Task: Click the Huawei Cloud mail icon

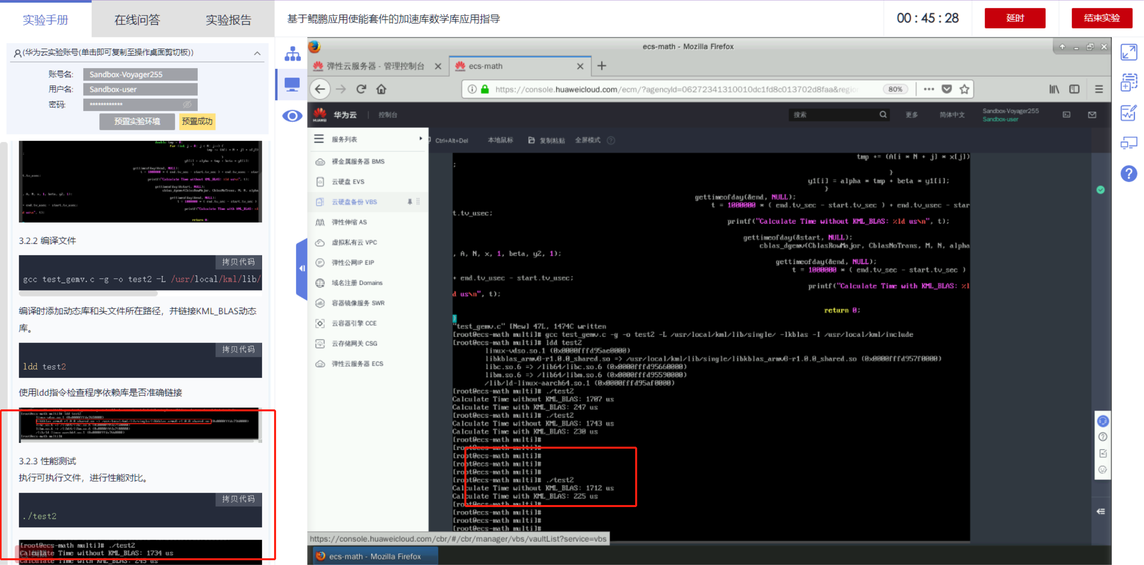Action: click(1092, 115)
